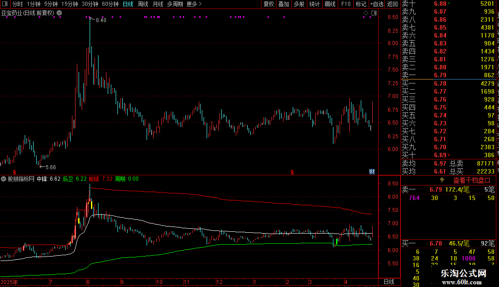The width and height of the screenshot is (499, 287).
Task: Click the red S marker above the January label
Action: 292,172
